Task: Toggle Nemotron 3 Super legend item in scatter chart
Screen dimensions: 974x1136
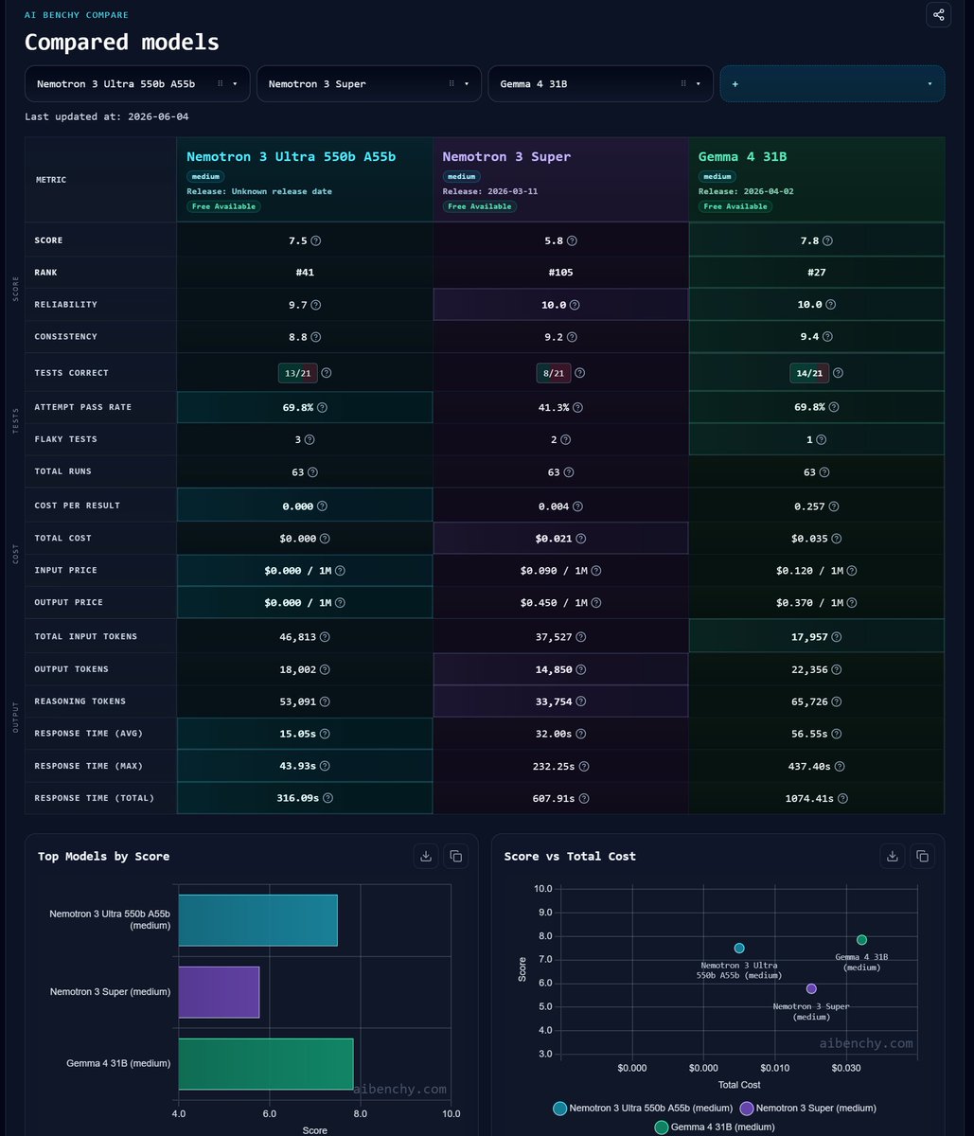Action: tap(807, 1108)
